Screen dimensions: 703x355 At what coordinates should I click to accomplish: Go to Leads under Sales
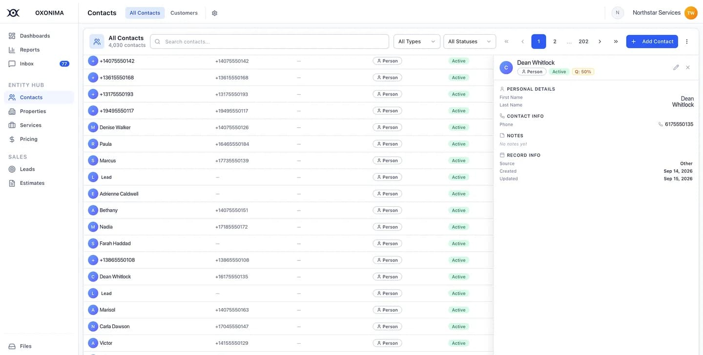click(39, 169)
